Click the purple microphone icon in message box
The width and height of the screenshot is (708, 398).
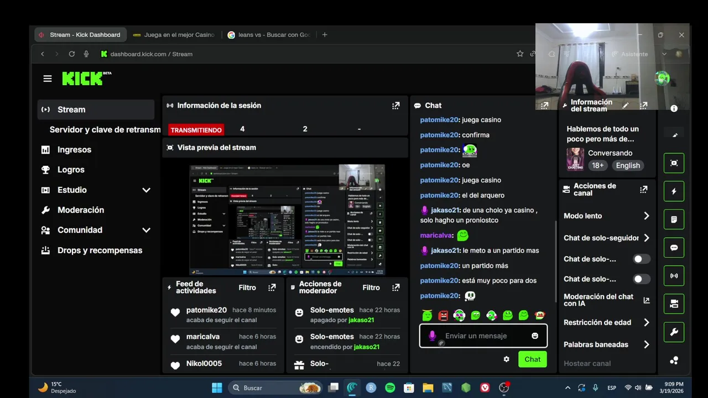point(433,336)
